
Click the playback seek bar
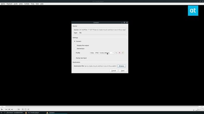(102, 107)
